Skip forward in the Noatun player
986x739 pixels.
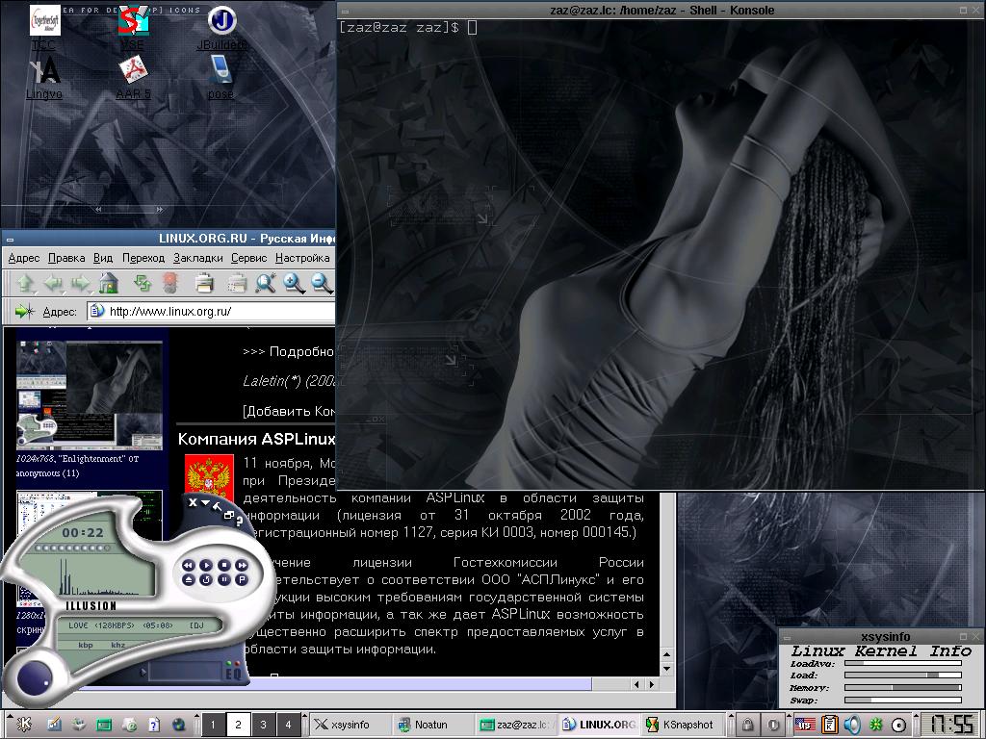pos(242,565)
